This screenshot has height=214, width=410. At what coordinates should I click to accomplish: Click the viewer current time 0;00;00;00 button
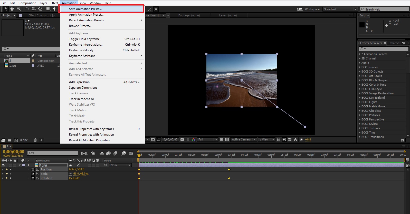(x=170, y=140)
